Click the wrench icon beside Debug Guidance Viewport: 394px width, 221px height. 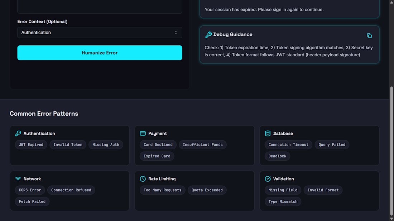coord(208,35)
